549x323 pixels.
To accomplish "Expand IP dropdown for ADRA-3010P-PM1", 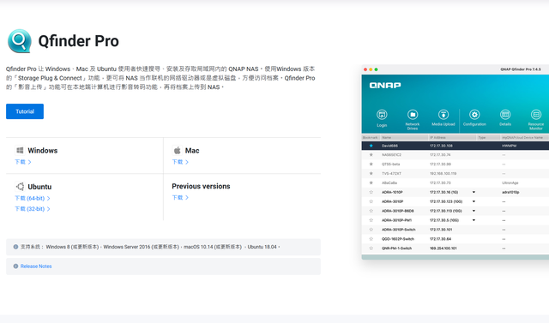I will point(474,220).
